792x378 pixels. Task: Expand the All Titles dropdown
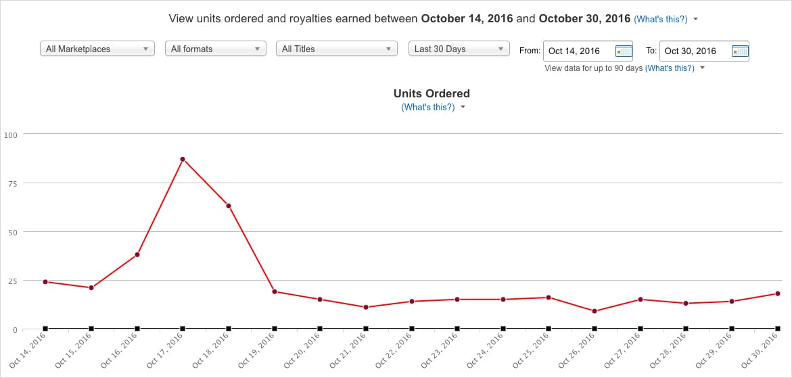click(x=336, y=49)
